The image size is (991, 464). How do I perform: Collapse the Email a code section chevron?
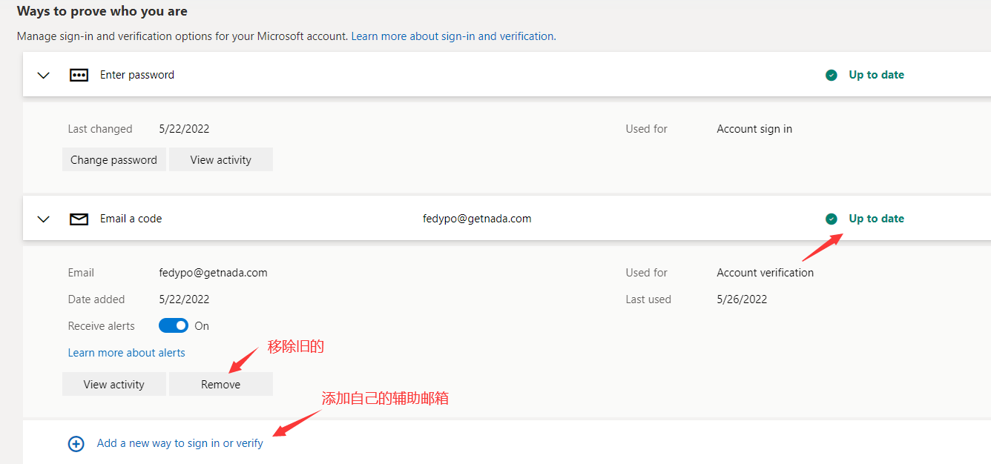point(44,219)
